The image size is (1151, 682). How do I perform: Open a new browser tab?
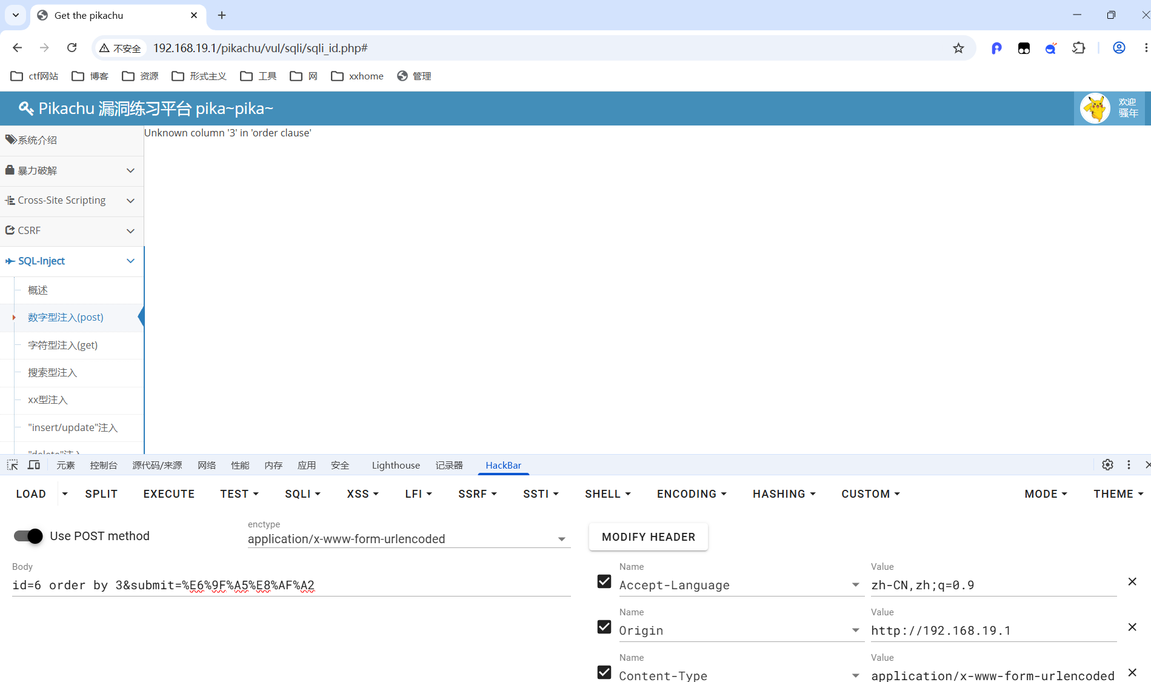click(x=222, y=15)
